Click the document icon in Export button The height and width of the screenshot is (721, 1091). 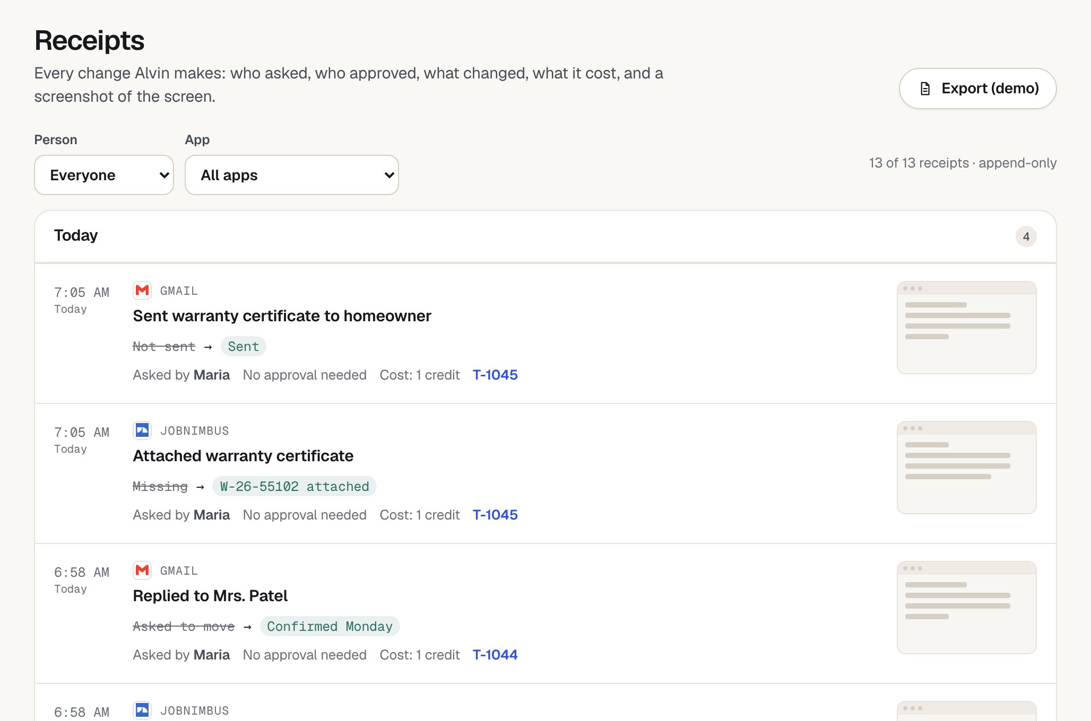(x=925, y=89)
